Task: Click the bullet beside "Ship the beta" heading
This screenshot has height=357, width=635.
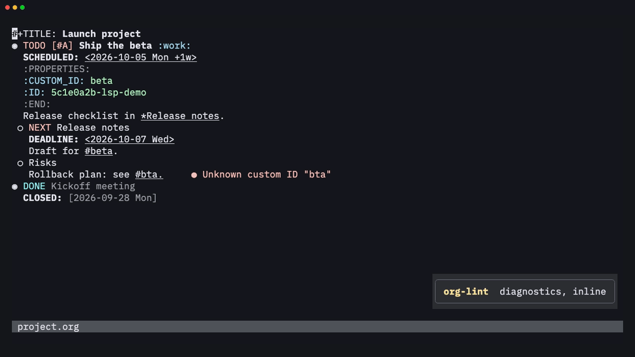Action: coord(15,46)
